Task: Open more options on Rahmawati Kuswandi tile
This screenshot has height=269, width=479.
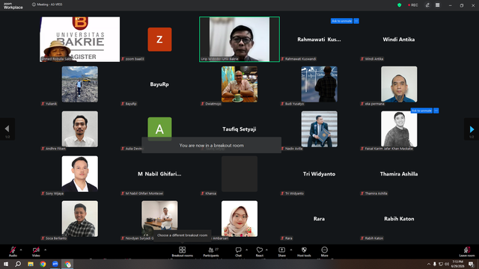Action: tap(356, 21)
